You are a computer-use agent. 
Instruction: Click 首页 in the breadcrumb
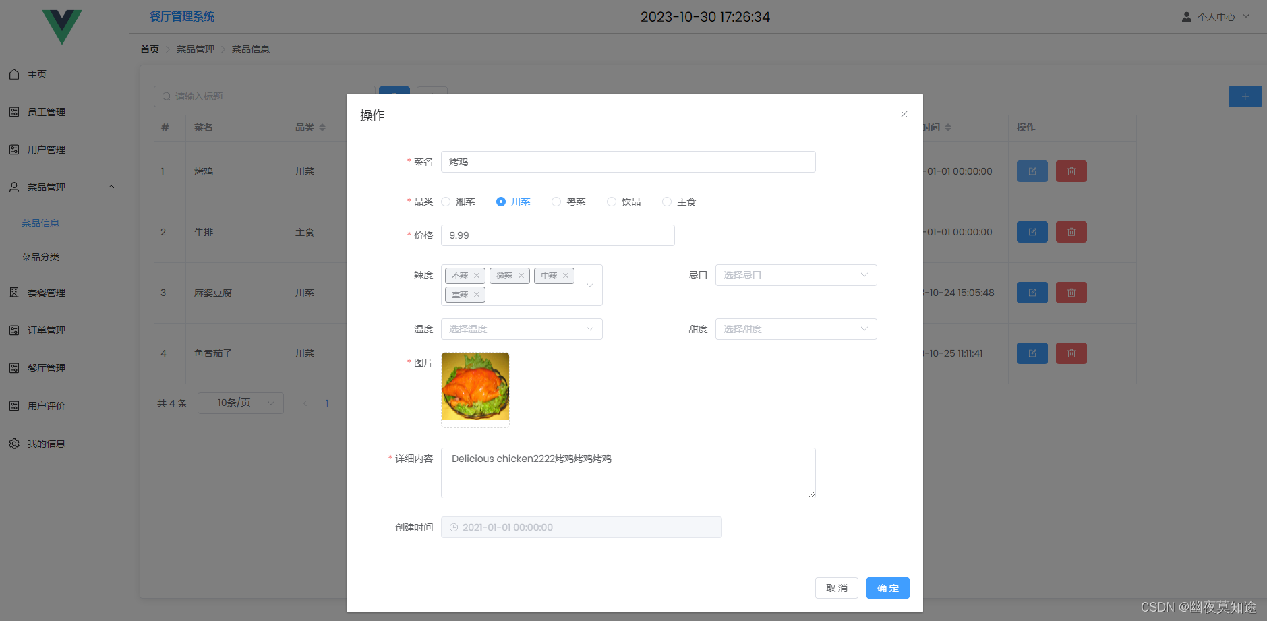[x=150, y=49]
